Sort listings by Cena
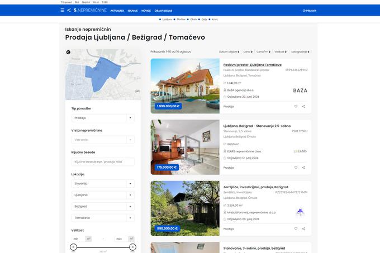380x253 pixels. (x=248, y=51)
